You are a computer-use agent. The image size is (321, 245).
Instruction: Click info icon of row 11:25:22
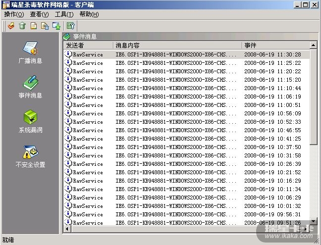coord(68,62)
